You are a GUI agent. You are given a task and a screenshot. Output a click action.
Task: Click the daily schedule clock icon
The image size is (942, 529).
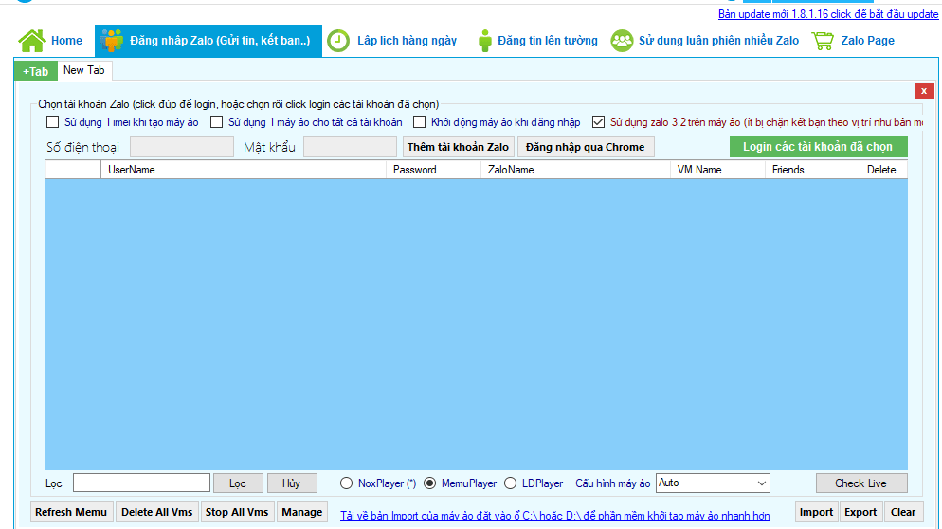[x=338, y=41]
